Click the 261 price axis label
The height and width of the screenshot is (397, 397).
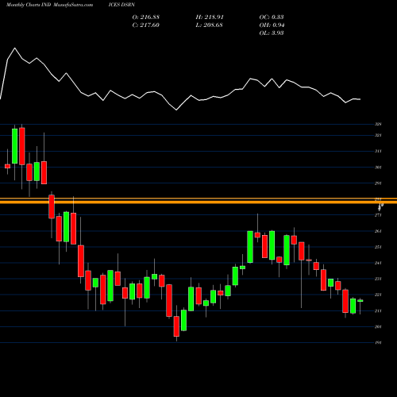point(378,231)
